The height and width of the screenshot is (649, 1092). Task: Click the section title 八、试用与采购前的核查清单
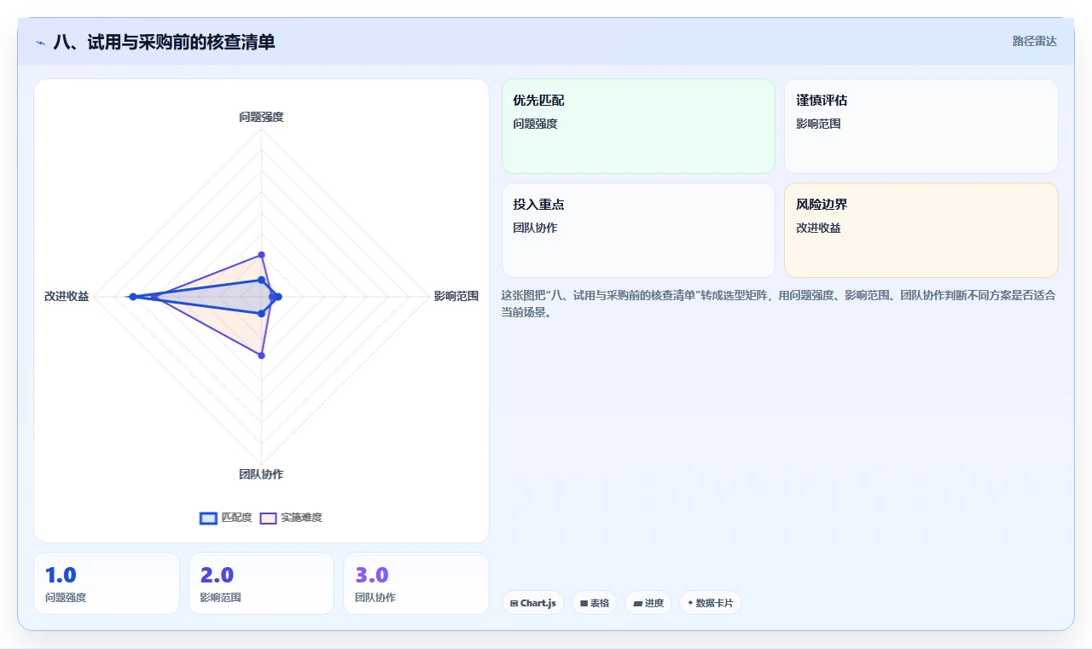coord(165,42)
